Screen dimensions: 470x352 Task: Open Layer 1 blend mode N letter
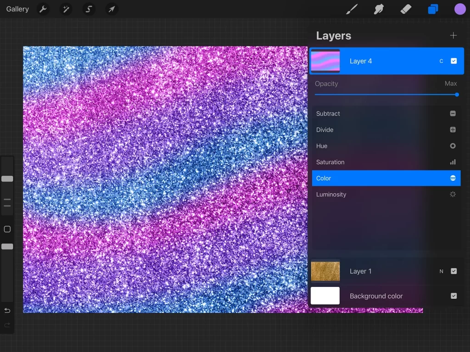point(441,271)
